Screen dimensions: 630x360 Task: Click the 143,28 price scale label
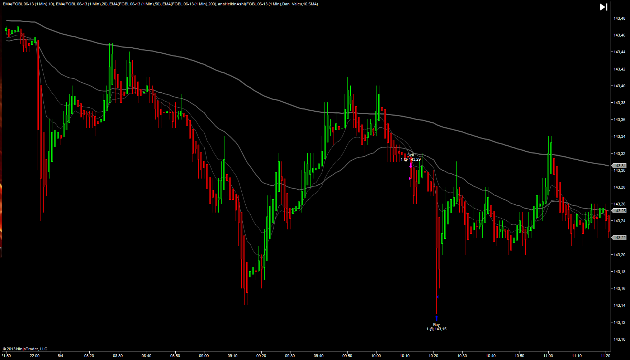(620, 187)
